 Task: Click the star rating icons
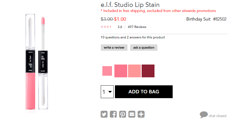click(106, 27)
